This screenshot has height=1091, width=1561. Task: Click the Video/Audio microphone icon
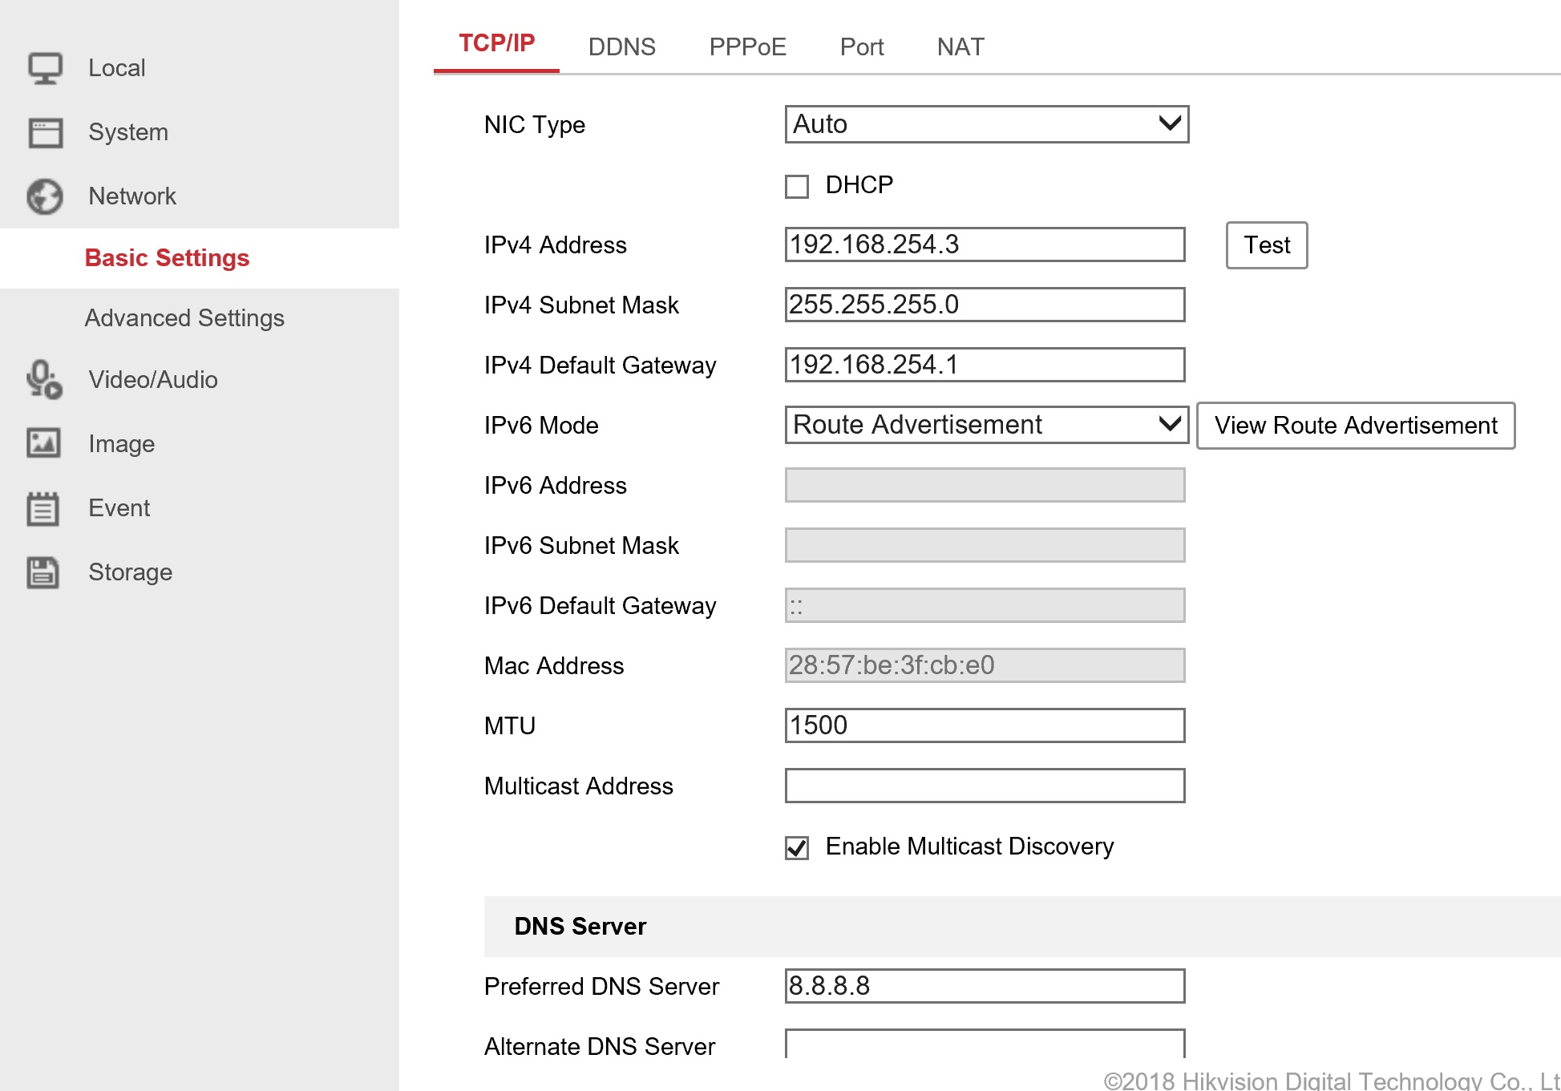click(43, 379)
